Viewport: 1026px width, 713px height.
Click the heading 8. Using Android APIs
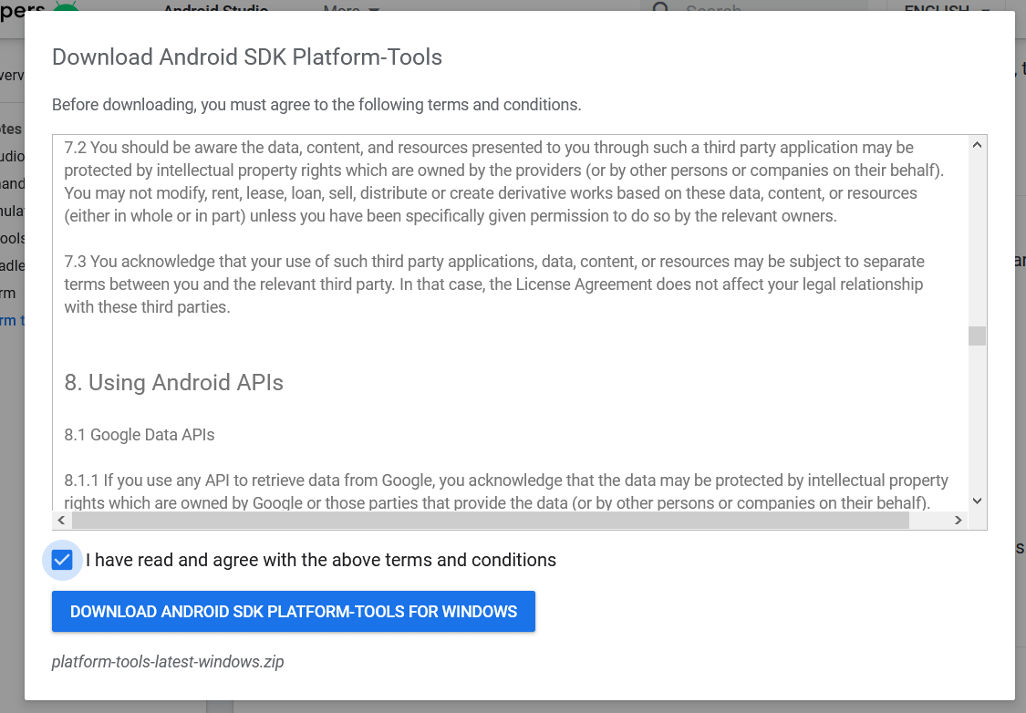(x=173, y=382)
